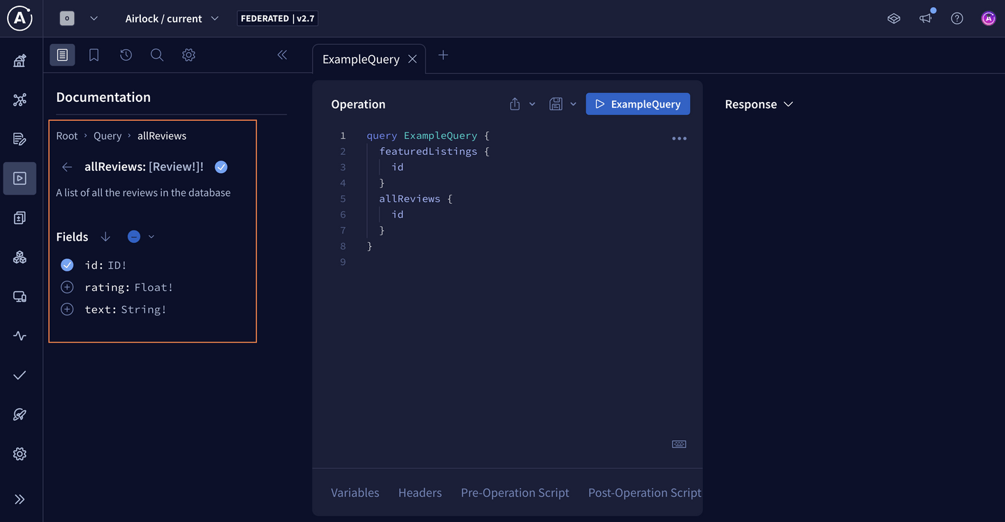Click the keyboard shortcuts icon in editor

click(678, 444)
